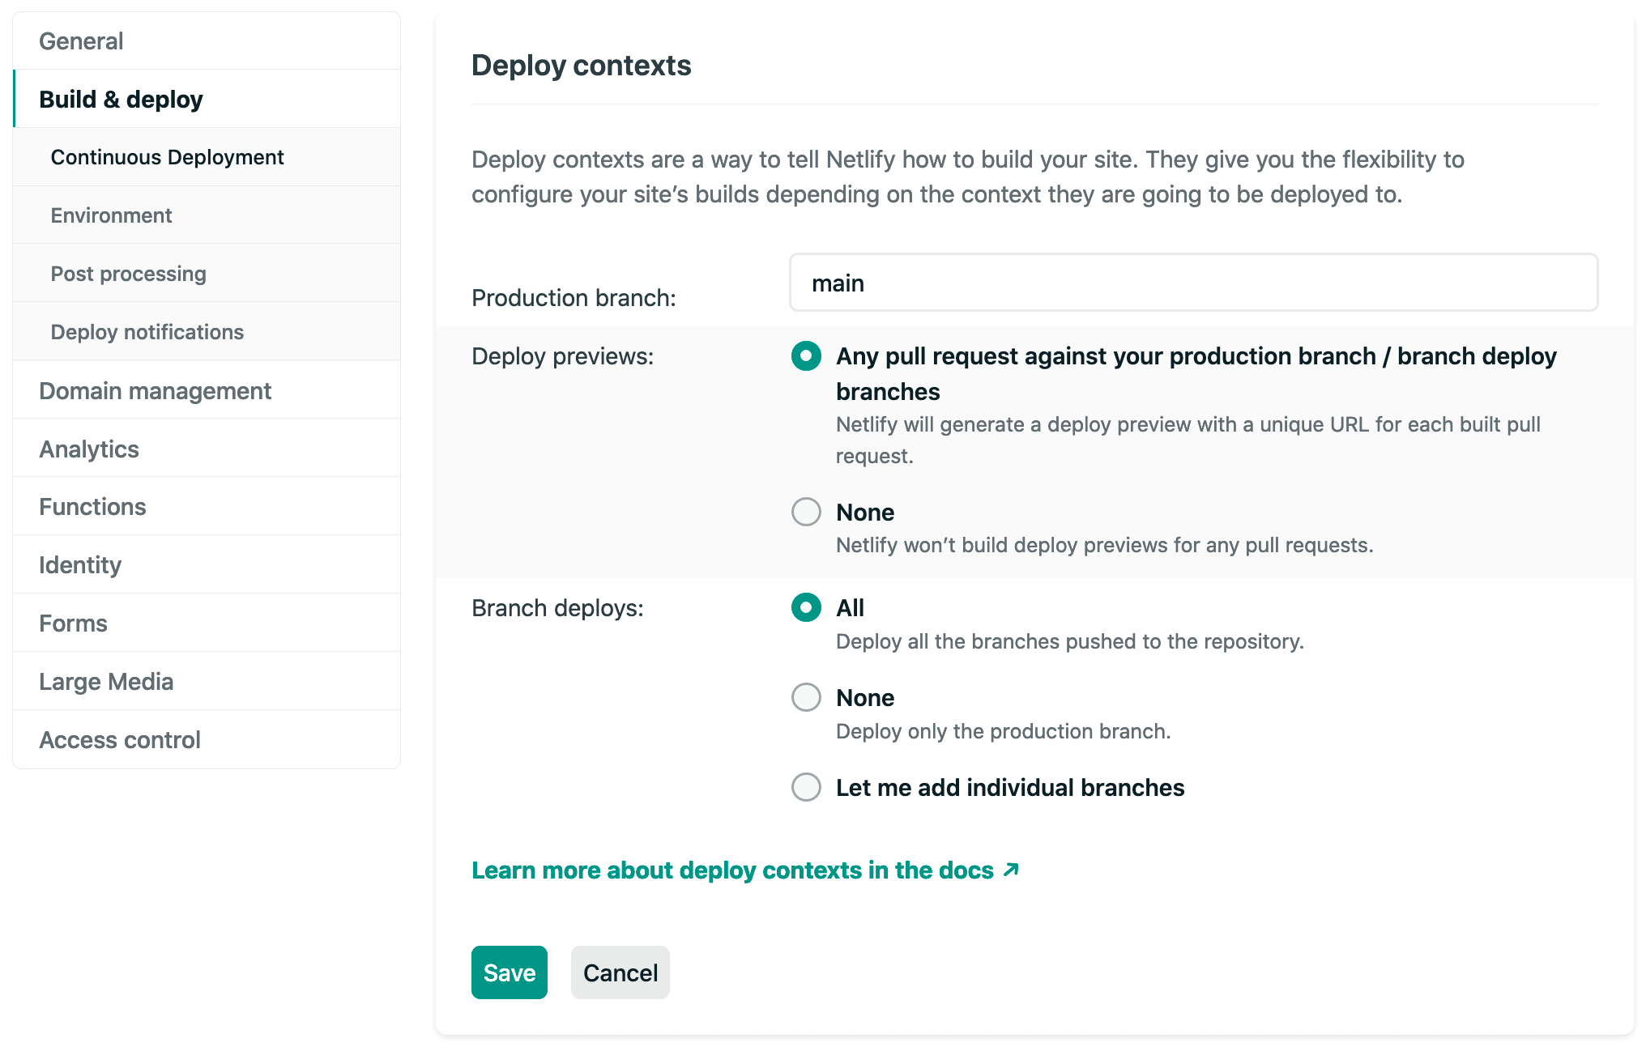Choose to add individual branches manually

tap(806, 787)
